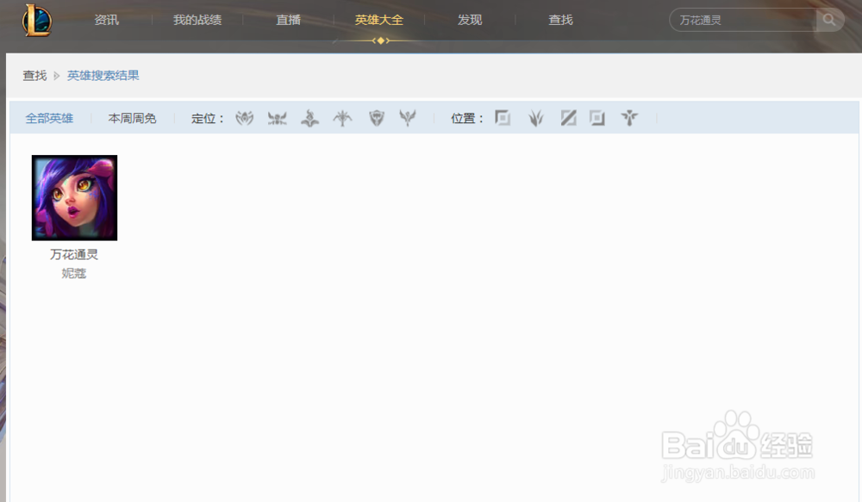Click the 英雄搜索结果 breadcrumb link
This screenshot has width=862, height=502.
tap(103, 76)
